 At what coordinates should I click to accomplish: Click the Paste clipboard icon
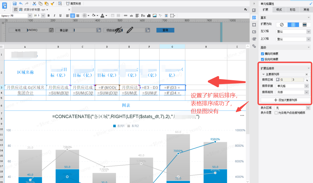[x=46, y=3]
